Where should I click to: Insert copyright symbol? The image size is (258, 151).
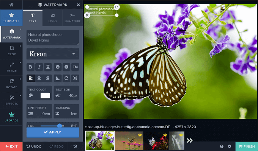point(58,67)
